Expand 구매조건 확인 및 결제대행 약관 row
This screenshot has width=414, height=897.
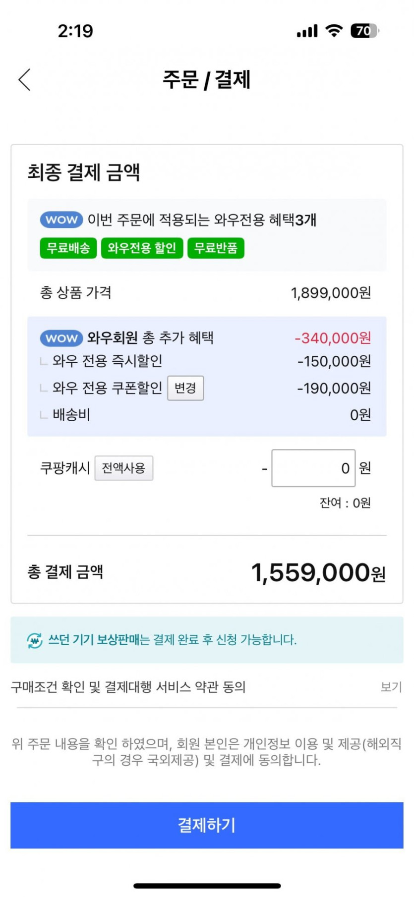[128, 687]
